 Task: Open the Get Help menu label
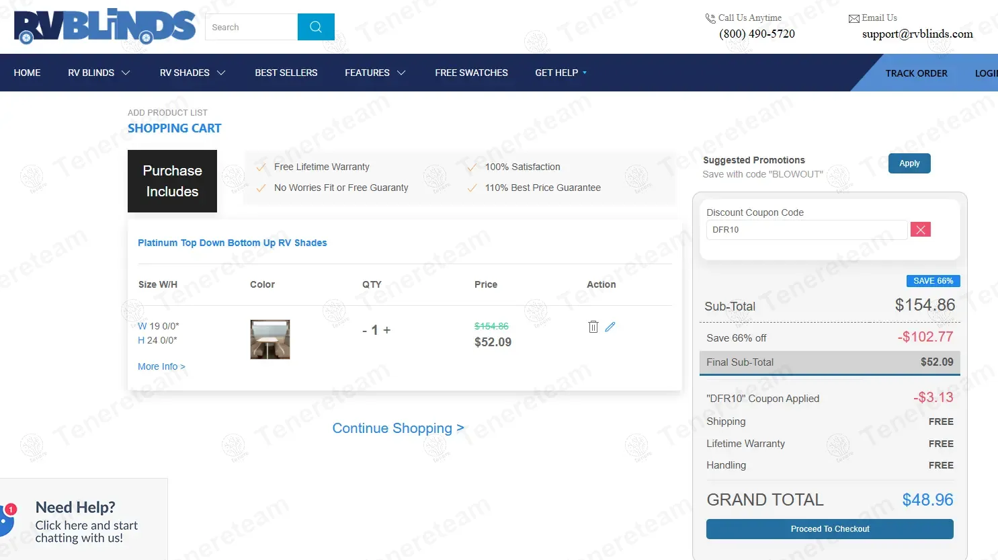556,73
